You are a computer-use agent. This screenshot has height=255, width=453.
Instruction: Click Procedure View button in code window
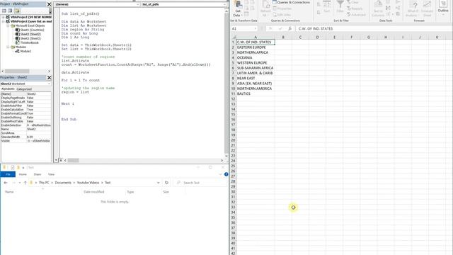(56, 161)
